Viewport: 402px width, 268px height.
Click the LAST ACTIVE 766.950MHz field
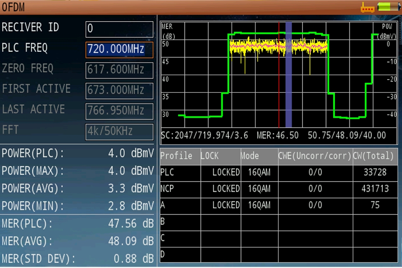119,111
